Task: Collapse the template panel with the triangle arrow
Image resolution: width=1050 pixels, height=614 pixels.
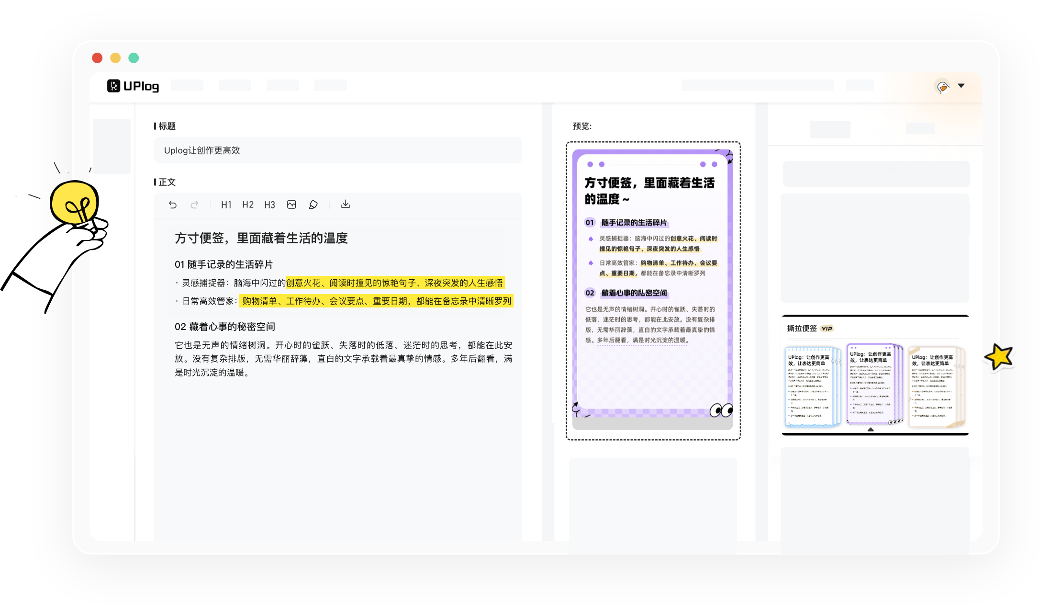Action: (x=871, y=430)
